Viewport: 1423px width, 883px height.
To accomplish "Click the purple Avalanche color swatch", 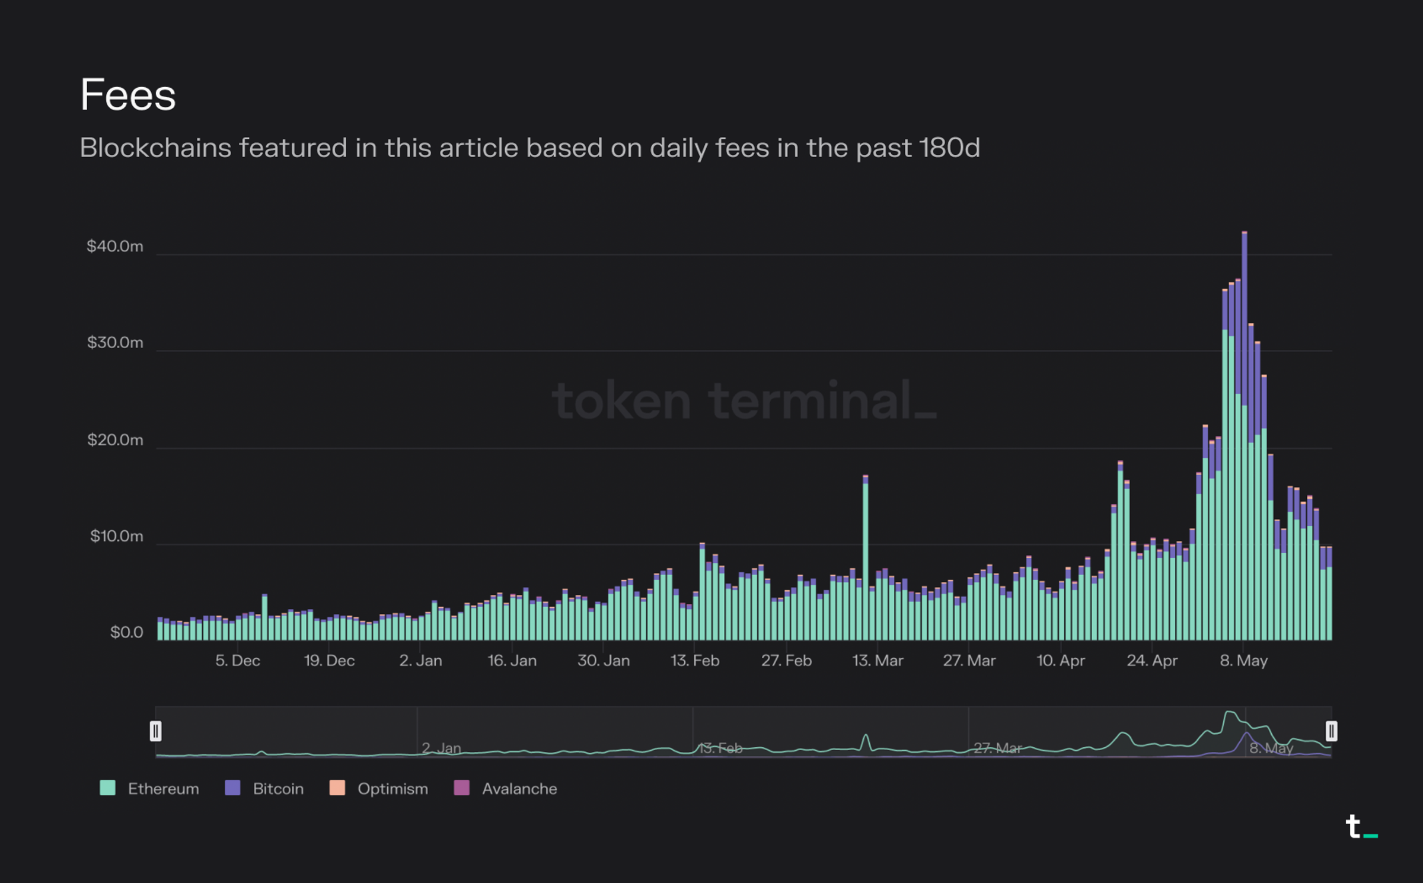I will 461,789.
